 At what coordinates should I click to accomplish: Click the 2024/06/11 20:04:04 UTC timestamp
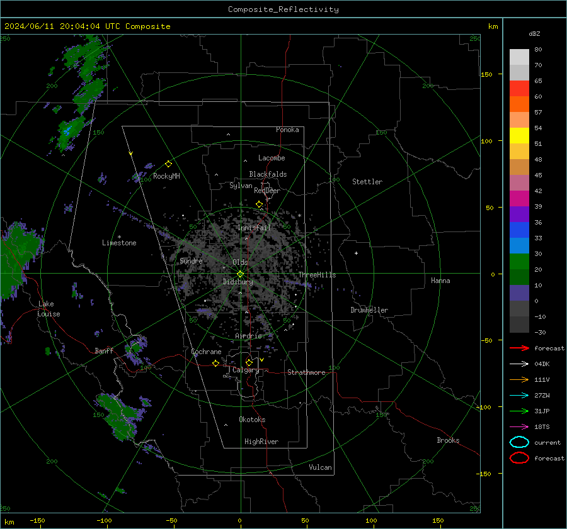coord(62,26)
